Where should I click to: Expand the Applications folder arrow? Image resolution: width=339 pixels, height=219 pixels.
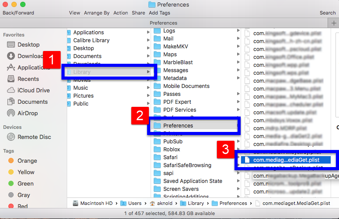148,33
